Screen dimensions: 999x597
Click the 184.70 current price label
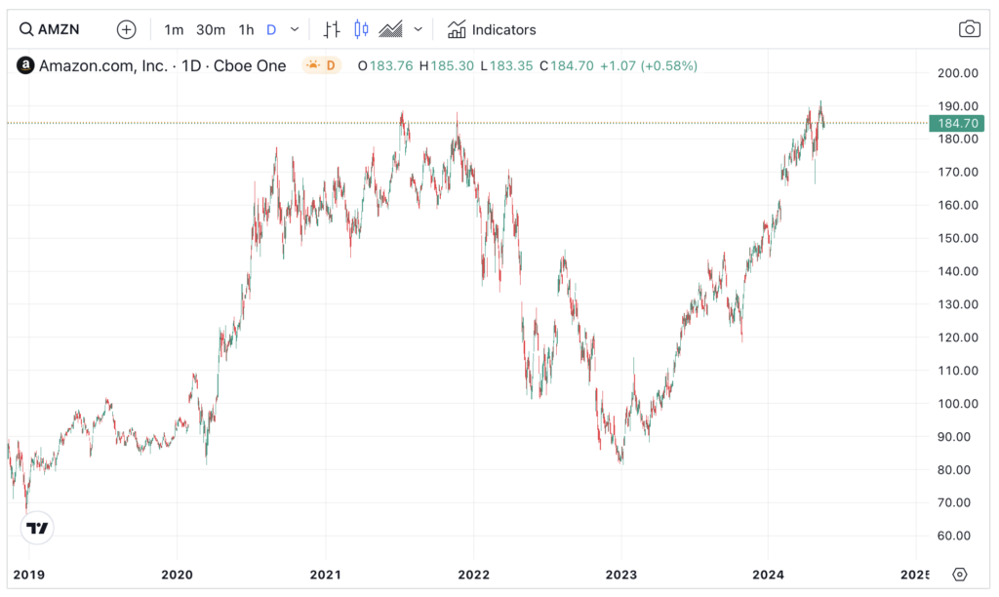coord(957,123)
